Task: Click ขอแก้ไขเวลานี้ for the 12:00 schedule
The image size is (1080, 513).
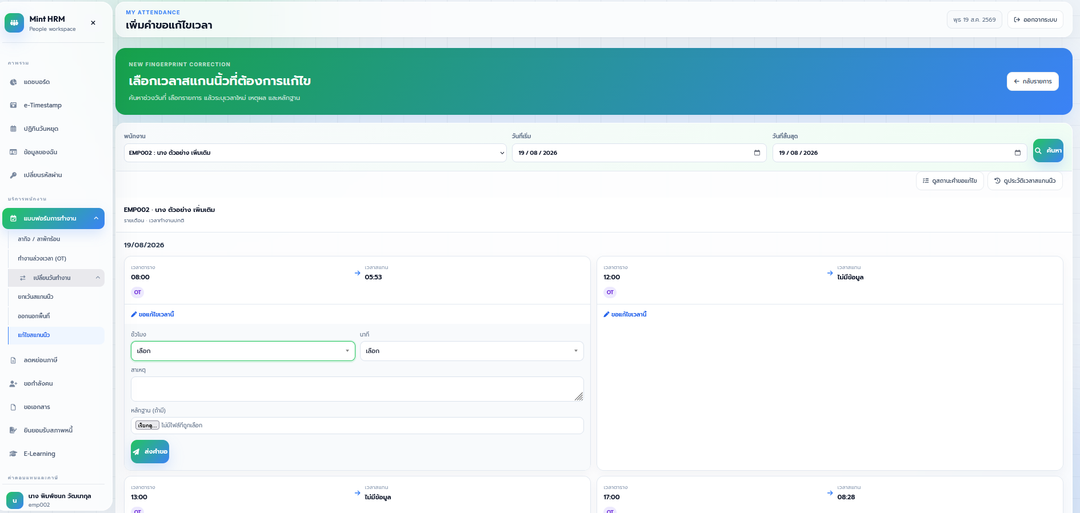Action: pyautogui.click(x=625, y=314)
